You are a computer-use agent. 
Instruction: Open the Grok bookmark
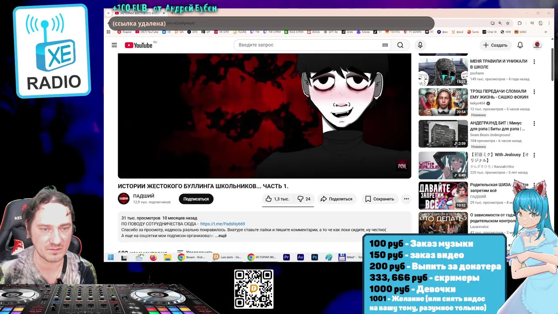pos(347,32)
